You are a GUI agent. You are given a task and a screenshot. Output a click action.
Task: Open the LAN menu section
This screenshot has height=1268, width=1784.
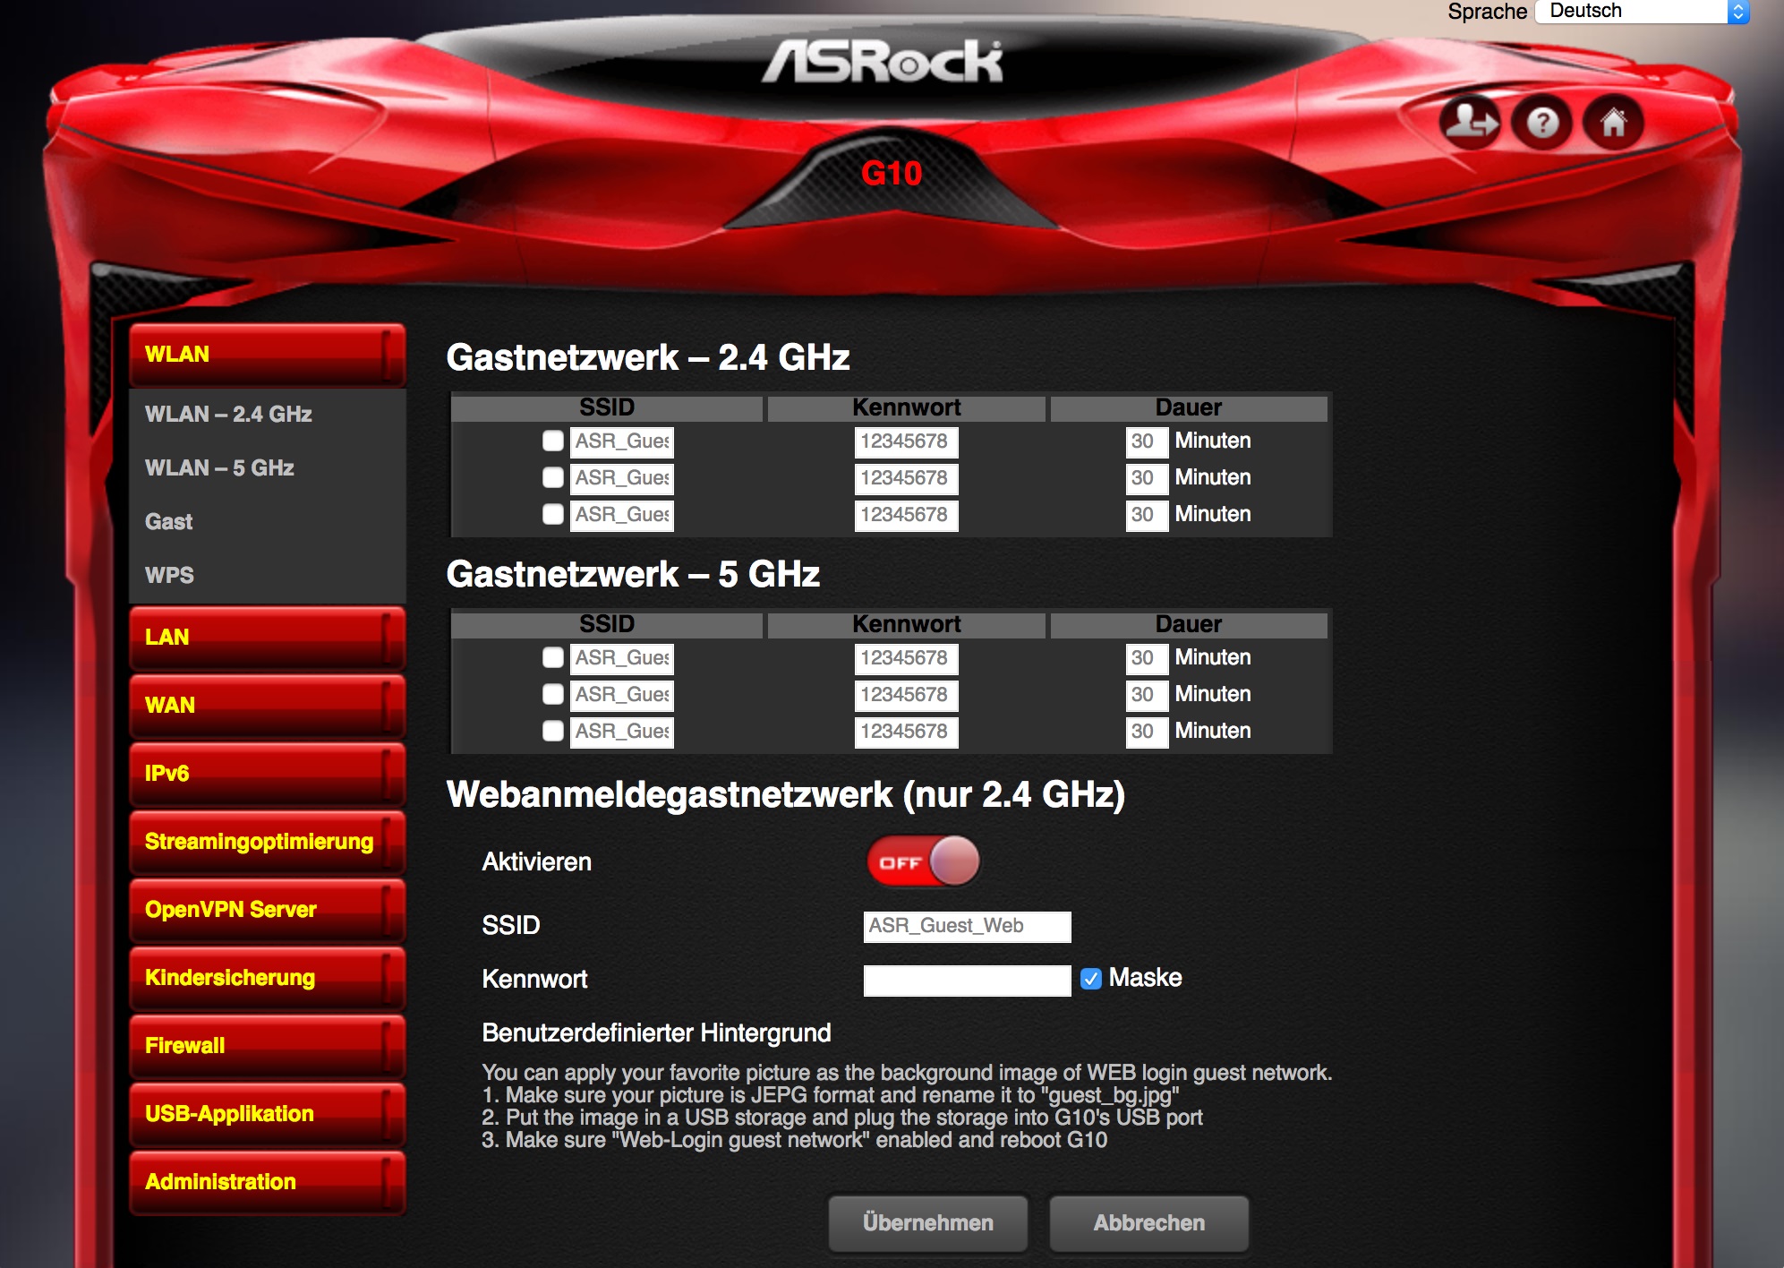[x=267, y=638]
